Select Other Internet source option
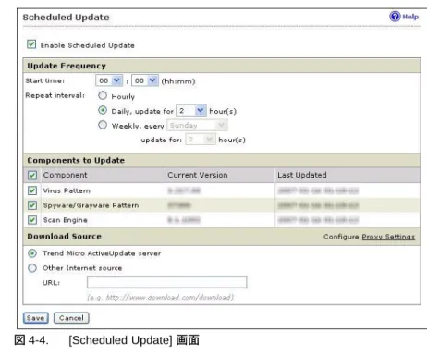 (32, 268)
